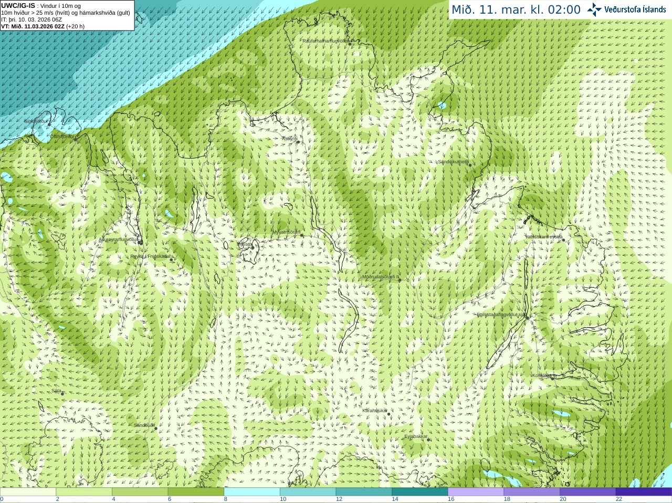Select the 10–12 m/s turquoise legend swatch
Screen dimensions: 672x503
point(308,492)
